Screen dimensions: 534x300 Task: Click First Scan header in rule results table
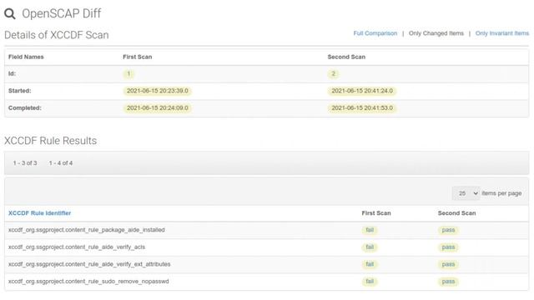click(x=376, y=213)
